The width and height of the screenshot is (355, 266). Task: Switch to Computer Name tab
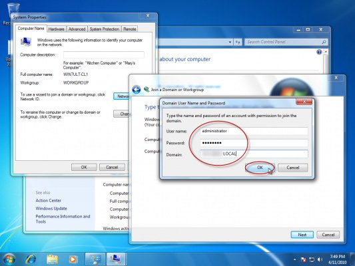tap(31, 29)
